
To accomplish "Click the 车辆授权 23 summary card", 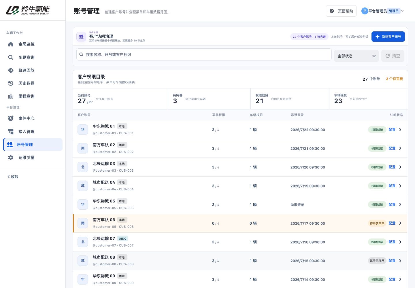I will [x=368, y=99].
